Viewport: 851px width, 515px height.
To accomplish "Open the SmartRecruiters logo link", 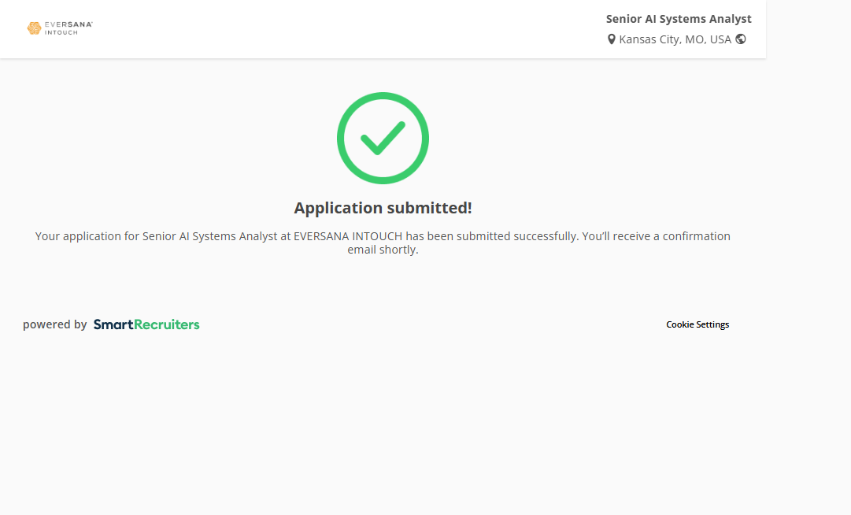I will pos(146,324).
